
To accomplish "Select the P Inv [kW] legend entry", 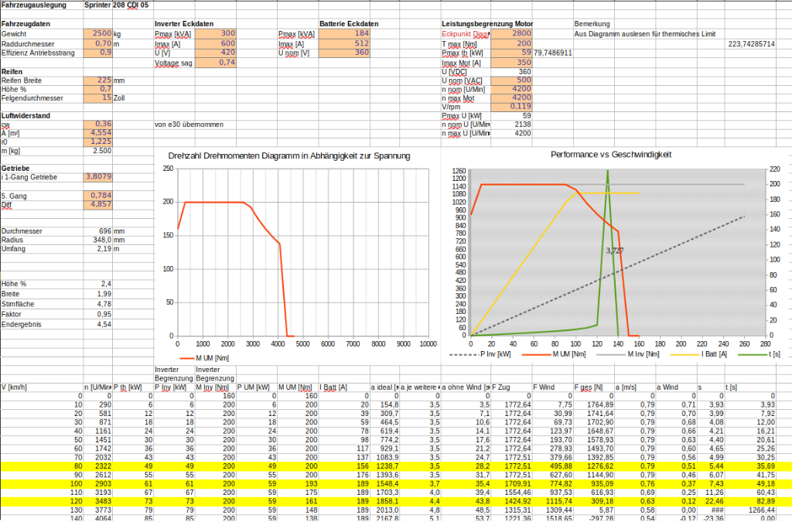I will [489, 354].
